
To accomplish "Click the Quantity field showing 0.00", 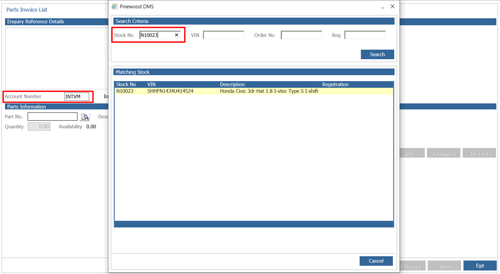I will click(39, 127).
